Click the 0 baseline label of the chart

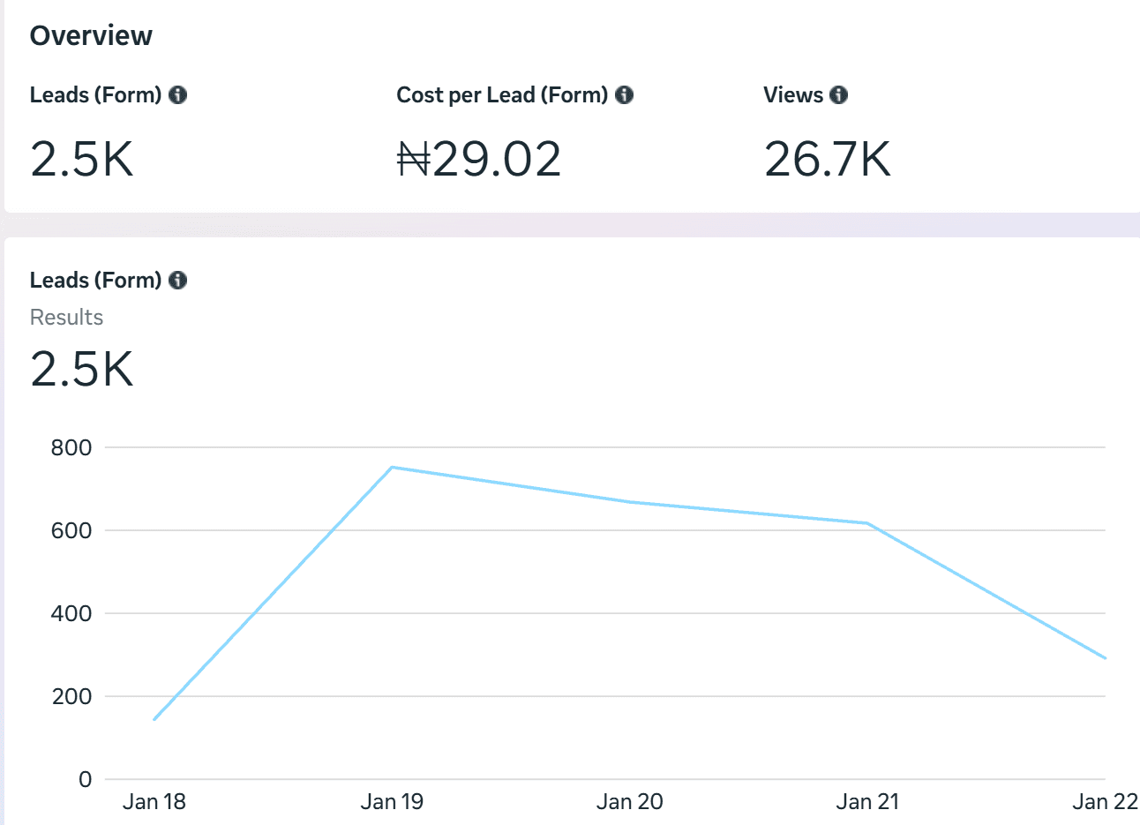(x=87, y=779)
